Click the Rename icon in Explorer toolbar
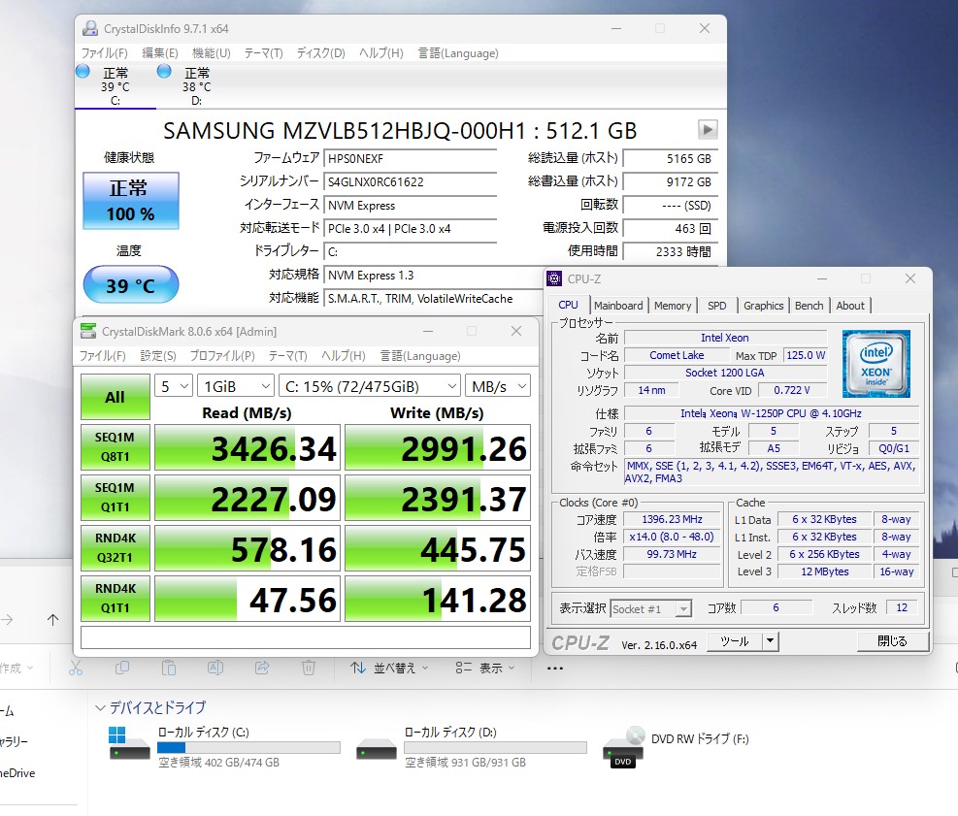 [215, 669]
